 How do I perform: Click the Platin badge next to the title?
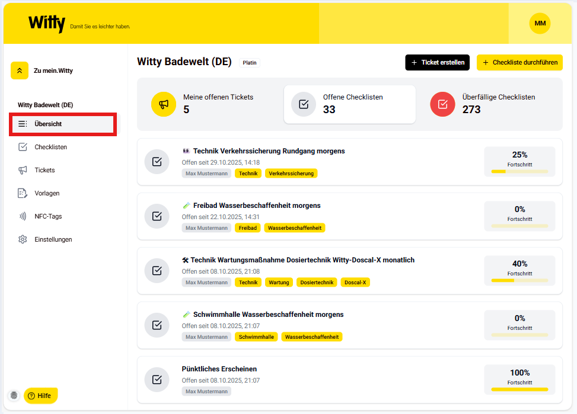[x=250, y=63]
